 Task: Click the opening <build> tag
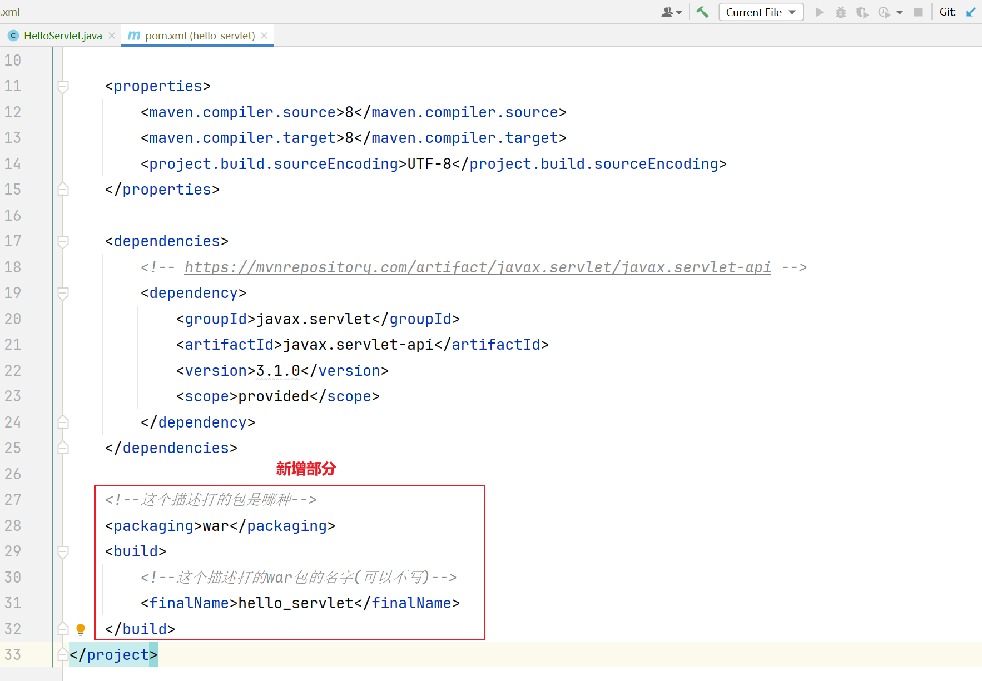point(136,551)
